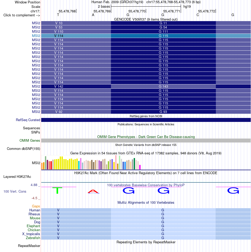This screenshot has width=251, height=252.
Task: Click the 100 Vert. Cons label
Action: tap(15, 191)
